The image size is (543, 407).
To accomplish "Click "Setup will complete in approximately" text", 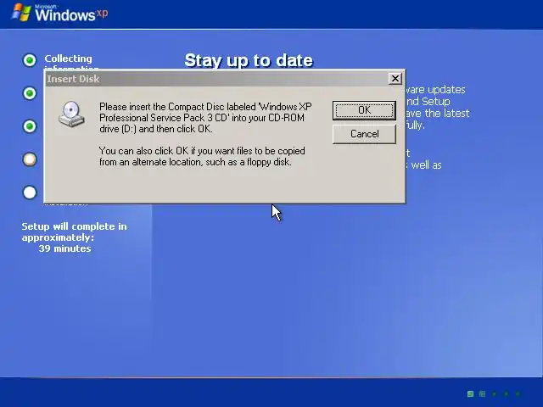I will coord(74,231).
